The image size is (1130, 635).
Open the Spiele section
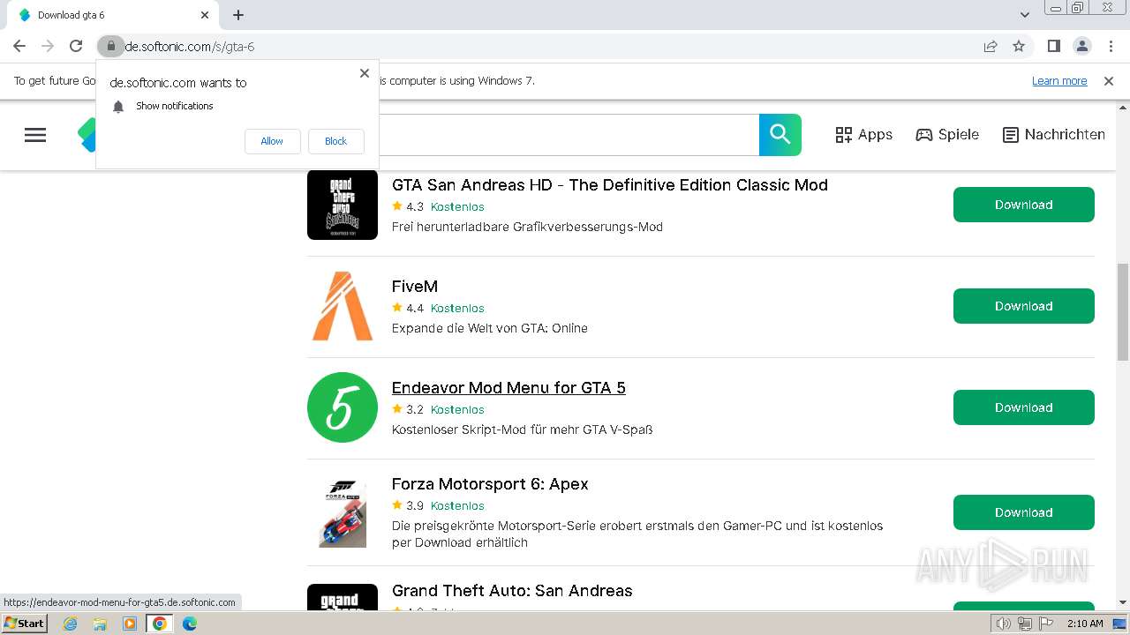[x=947, y=135]
